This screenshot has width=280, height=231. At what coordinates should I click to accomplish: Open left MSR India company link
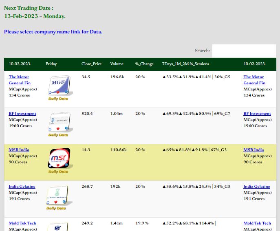[19, 150]
